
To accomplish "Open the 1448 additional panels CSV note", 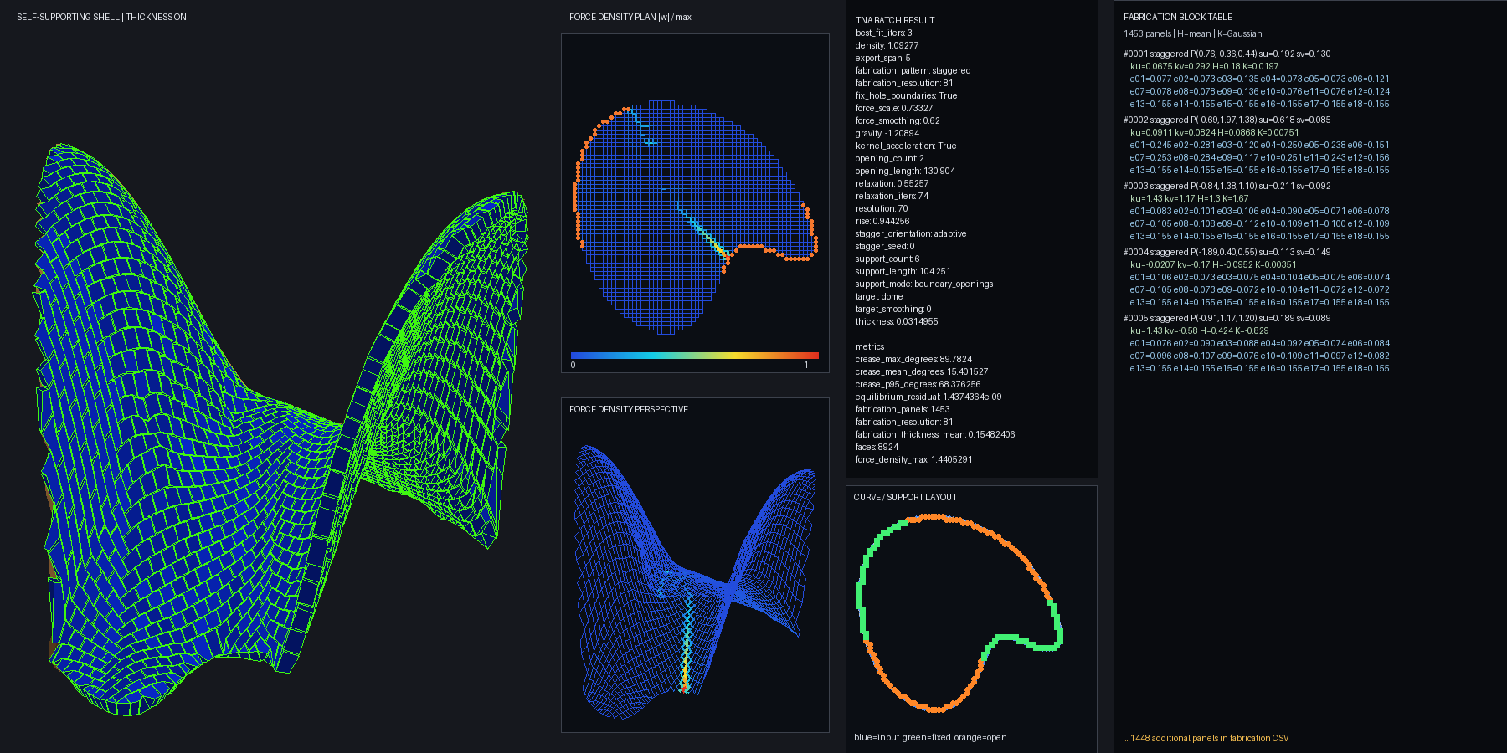I will point(1206,738).
